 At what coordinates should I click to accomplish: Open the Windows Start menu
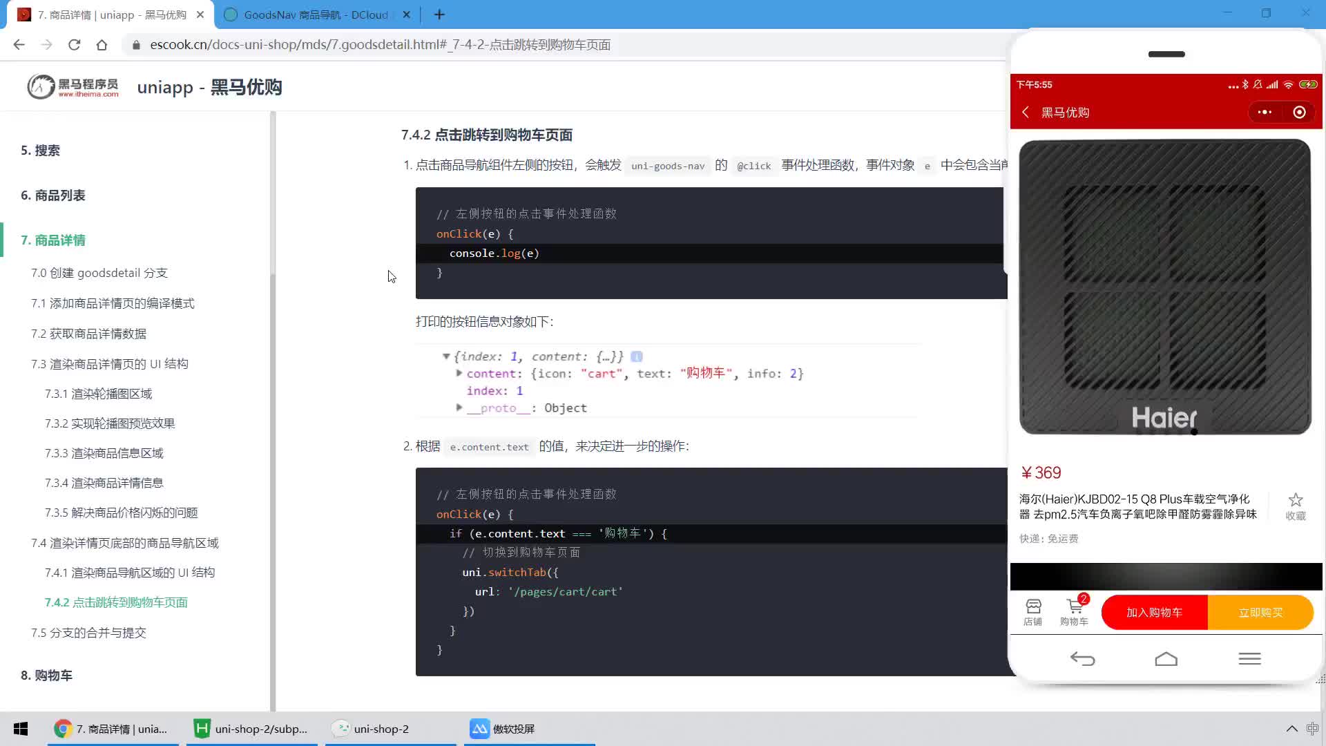pyautogui.click(x=21, y=729)
